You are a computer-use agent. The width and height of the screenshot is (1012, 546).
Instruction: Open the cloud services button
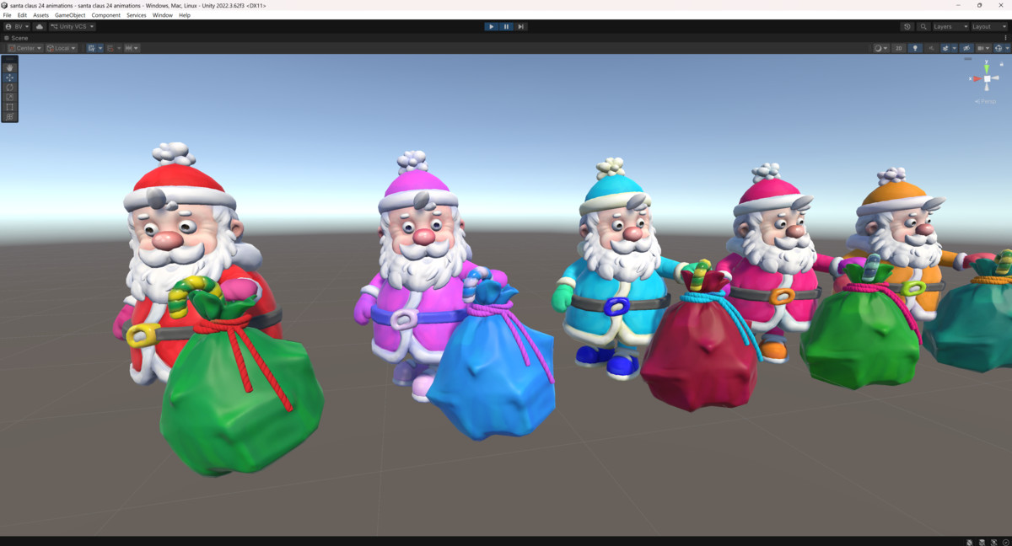(39, 26)
